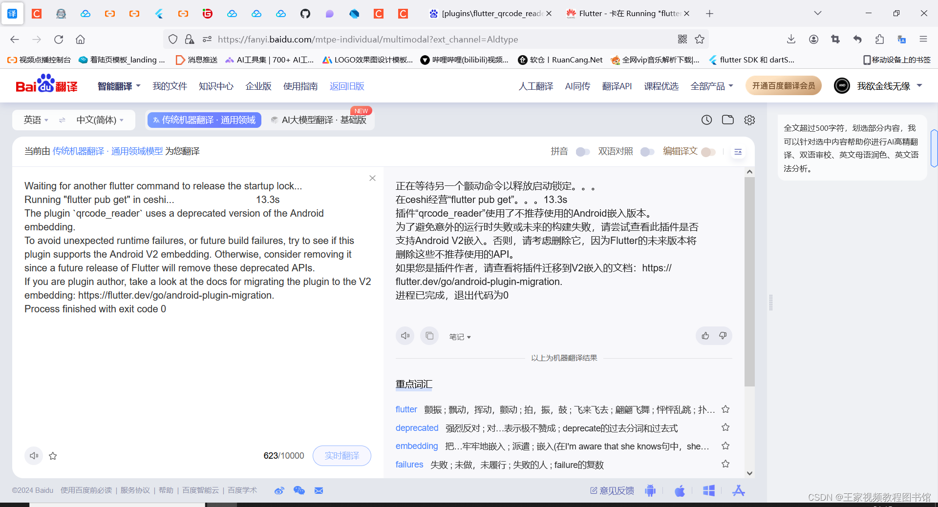Viewport: 938px width, 507px height.
Task: Enable the 拼音 toggle
Action: (x=582, y=152)
